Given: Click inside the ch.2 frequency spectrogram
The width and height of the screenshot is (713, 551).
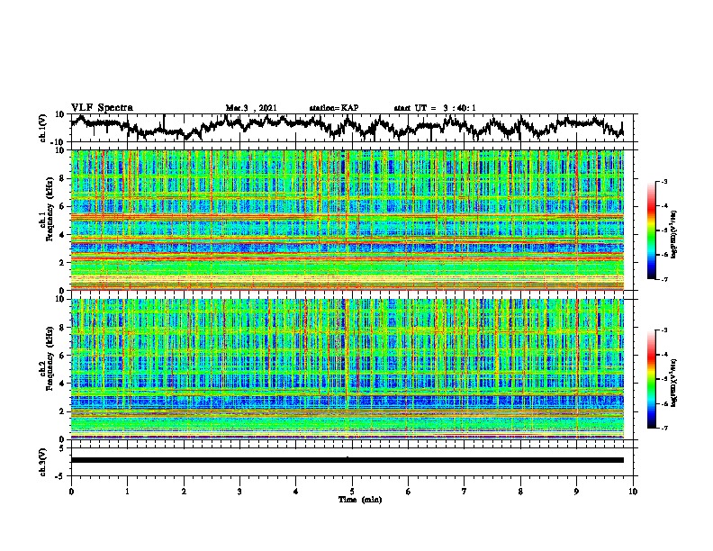Looking at the screenshot, I should click(347, 369).
